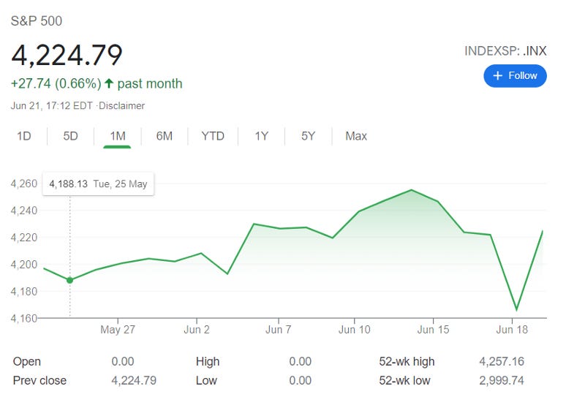Click the 4,200 y-axis label
585x397 pixels.
click(24, 264)
